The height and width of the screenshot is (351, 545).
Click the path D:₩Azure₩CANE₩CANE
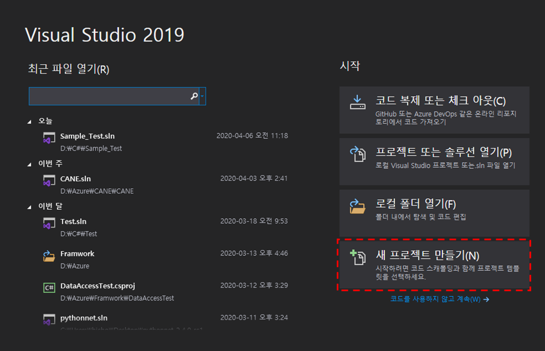click(x=97, y=191)
